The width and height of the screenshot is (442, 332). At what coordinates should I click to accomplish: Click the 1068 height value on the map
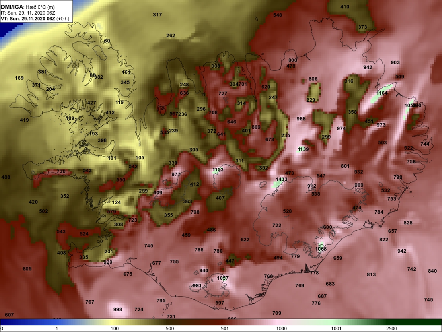[321, 249]
